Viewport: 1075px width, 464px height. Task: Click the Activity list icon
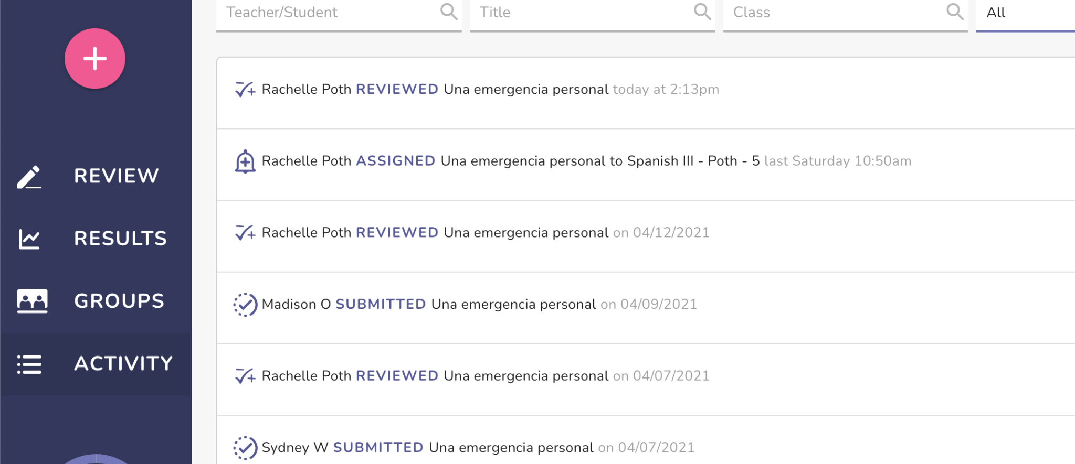coord(29,364)
